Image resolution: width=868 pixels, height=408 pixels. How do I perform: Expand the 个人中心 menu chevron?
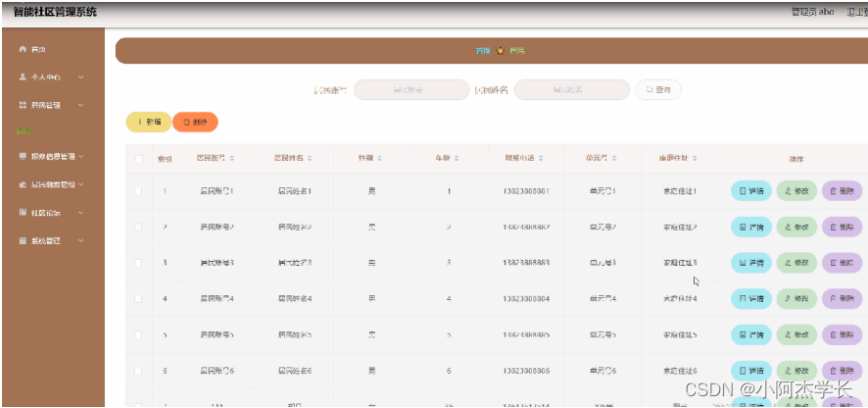pyautogui.click(x=80, y=77)
